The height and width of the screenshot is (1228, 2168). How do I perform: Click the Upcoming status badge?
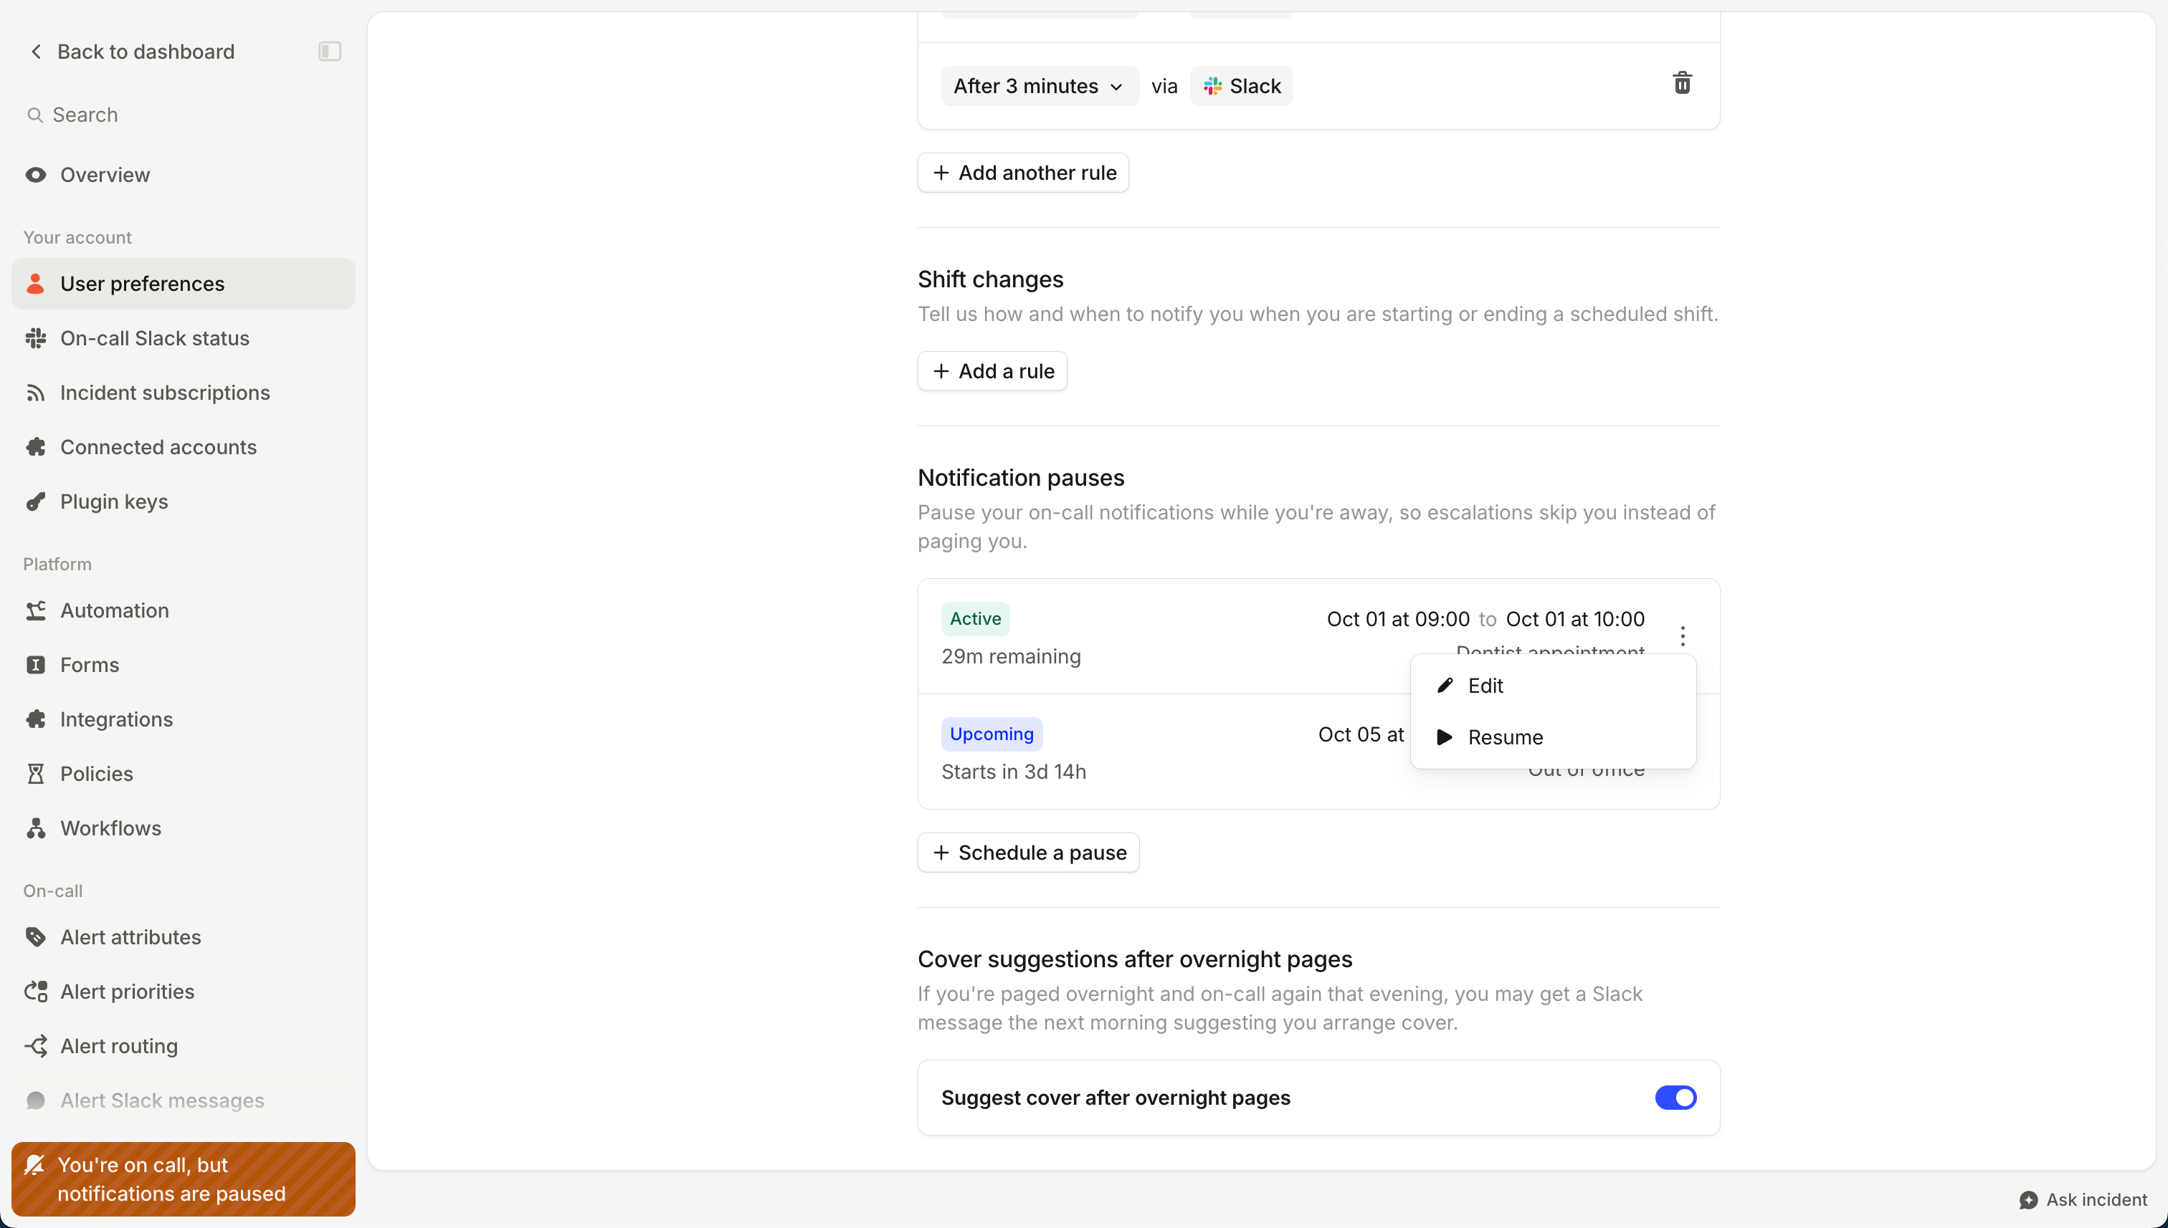click(x=992, y=734)
